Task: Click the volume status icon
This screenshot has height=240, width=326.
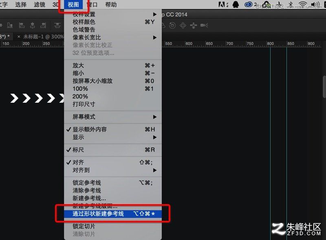Action: (315, 4)
